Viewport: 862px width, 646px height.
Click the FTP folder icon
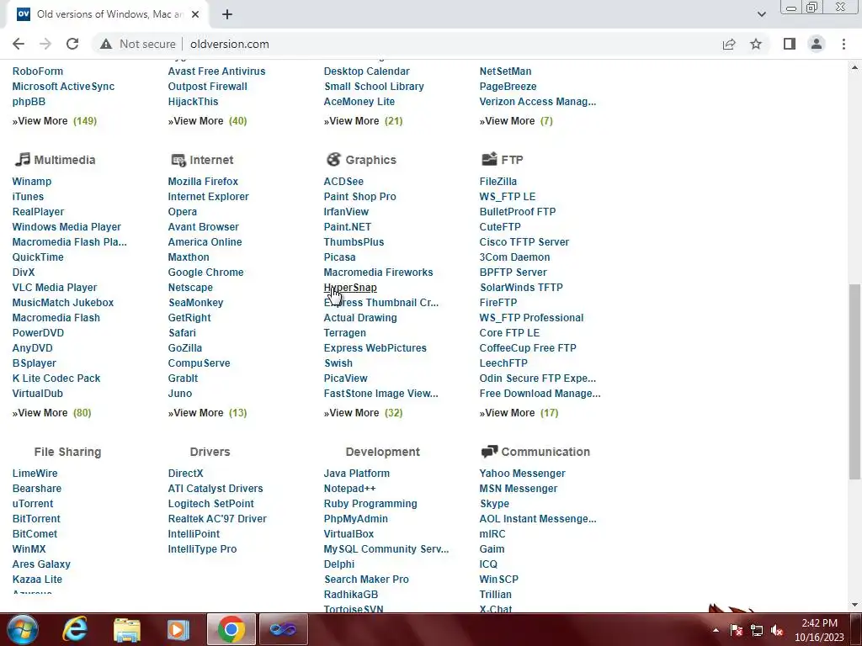pos(489,159)
